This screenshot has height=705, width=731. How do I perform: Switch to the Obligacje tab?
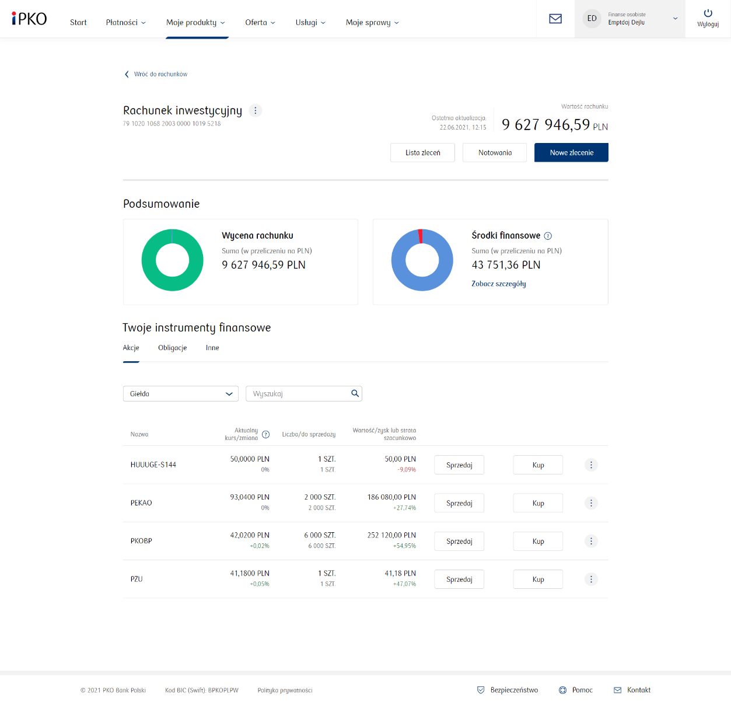173,348
